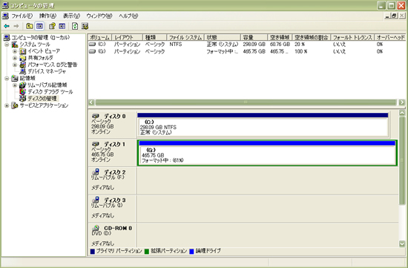This screenshot has width=408, height=268.
Task: Select リムーバブル記憶域 tree item
Action: point(47,85)
